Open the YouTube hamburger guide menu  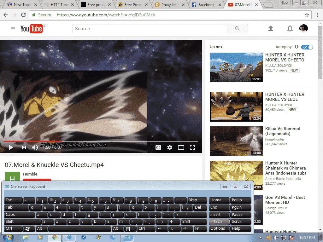tap(13, 29)
